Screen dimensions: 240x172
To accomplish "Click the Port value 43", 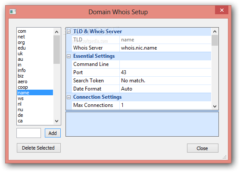I will click(x=165, y=72).
